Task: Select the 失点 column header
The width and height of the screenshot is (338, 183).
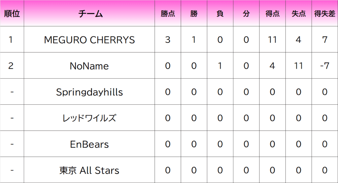Action: tap(298, 14)
